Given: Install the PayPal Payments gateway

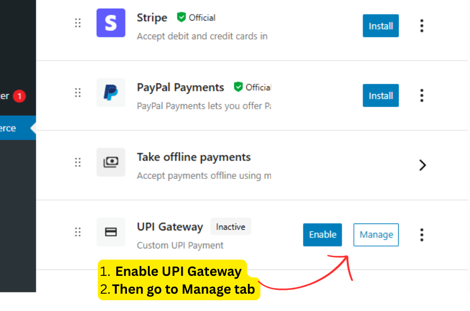Looking at the screenshot, I should [381, 95].
